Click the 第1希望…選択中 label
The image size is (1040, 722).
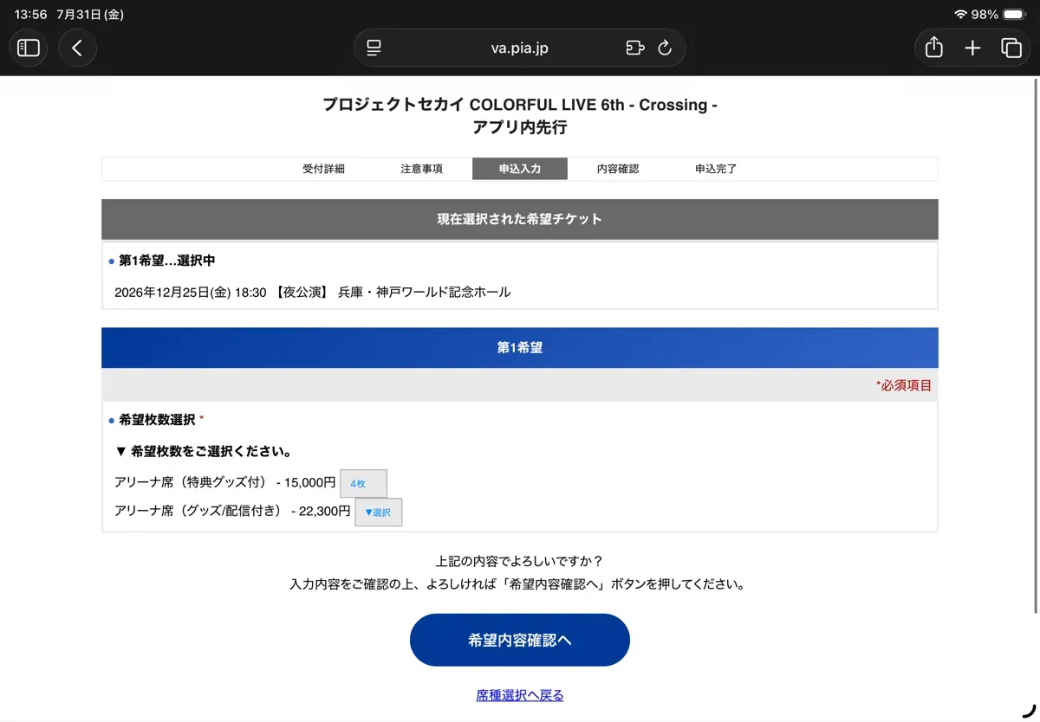167,261
